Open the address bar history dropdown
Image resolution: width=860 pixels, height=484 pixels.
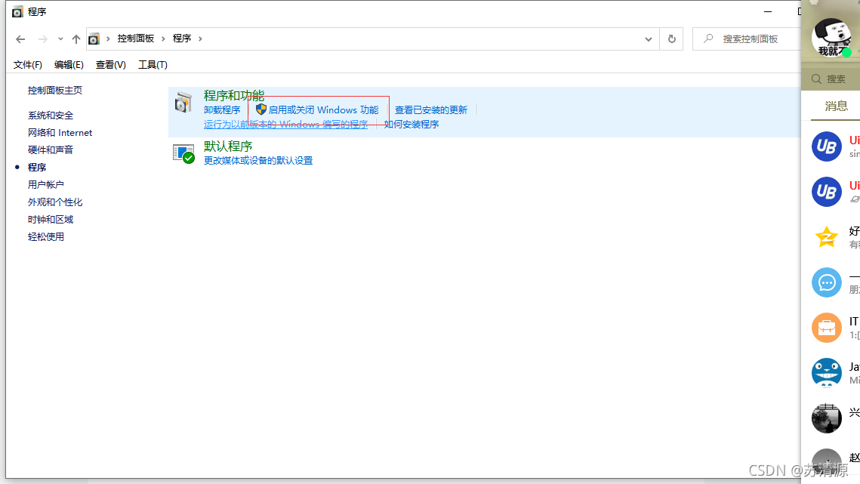[649, 39]
